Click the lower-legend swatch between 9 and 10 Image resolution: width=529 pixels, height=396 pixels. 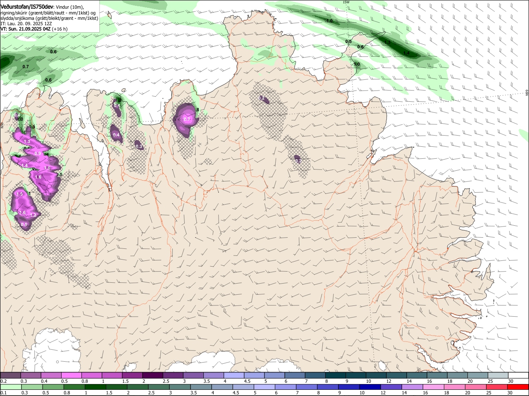tap(350, 387)
